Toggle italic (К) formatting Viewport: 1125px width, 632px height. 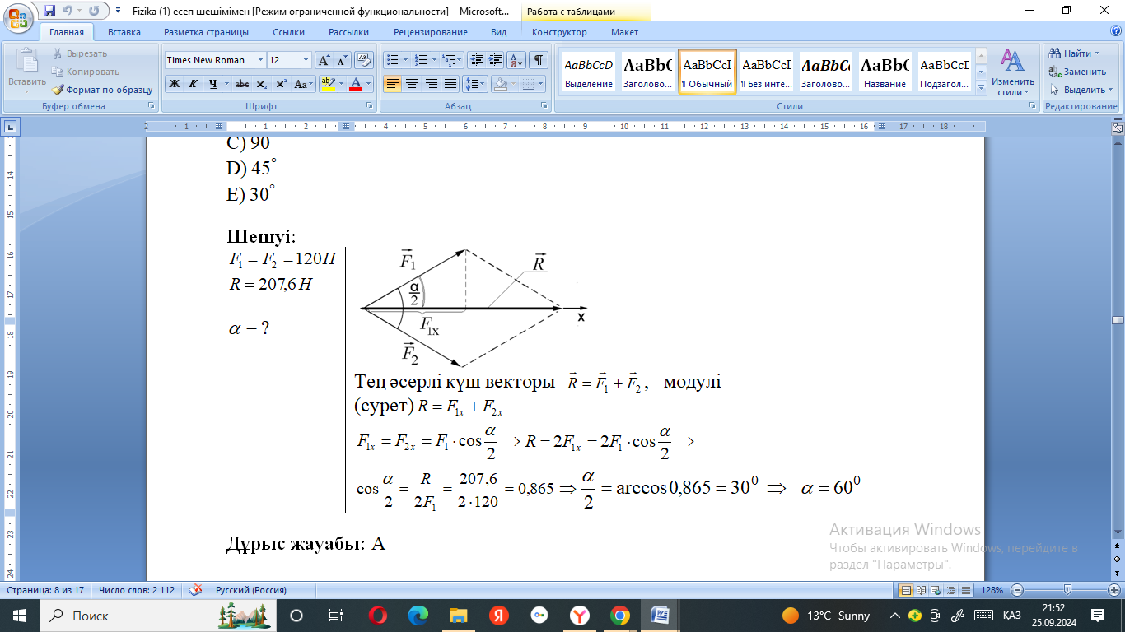tap(193, 84)
